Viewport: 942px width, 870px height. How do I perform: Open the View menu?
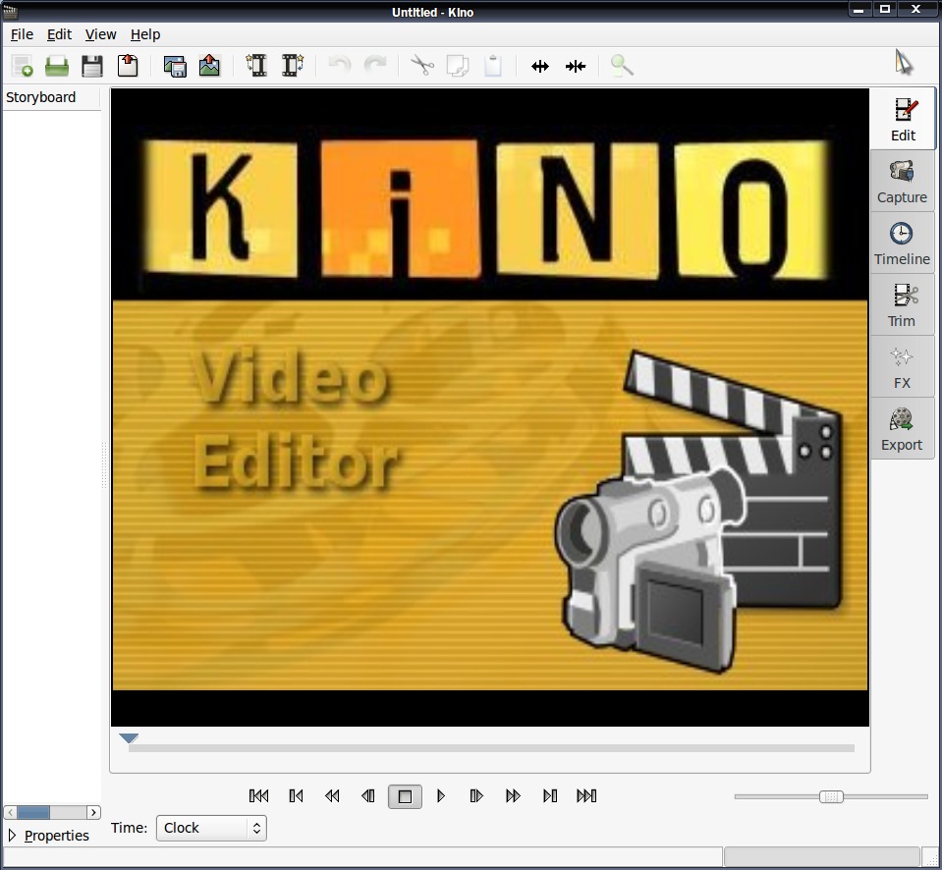click(100, 34)
